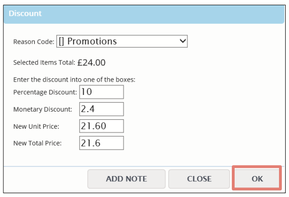Open the Reason Code combo box
This screenshot has height=197, width=289.
pos(122,41)
